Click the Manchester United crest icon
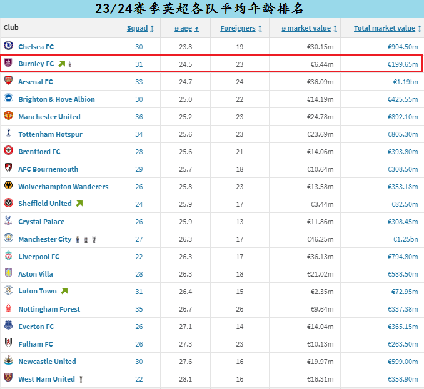424x389 pixels. 8,116
